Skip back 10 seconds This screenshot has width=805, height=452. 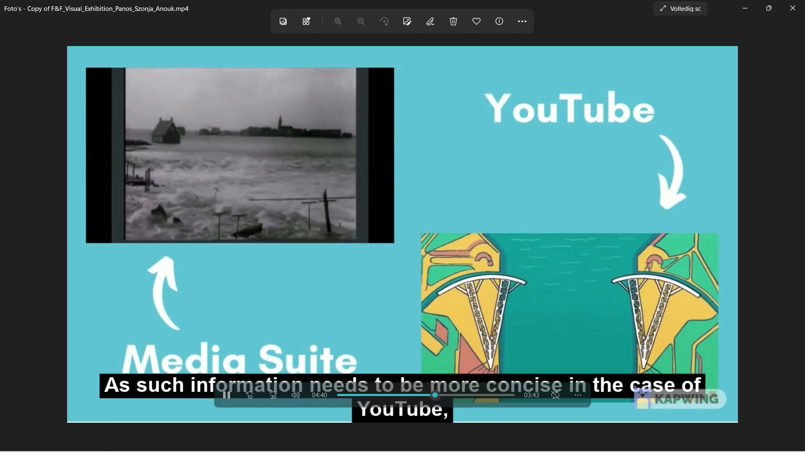tap(249, 395)
